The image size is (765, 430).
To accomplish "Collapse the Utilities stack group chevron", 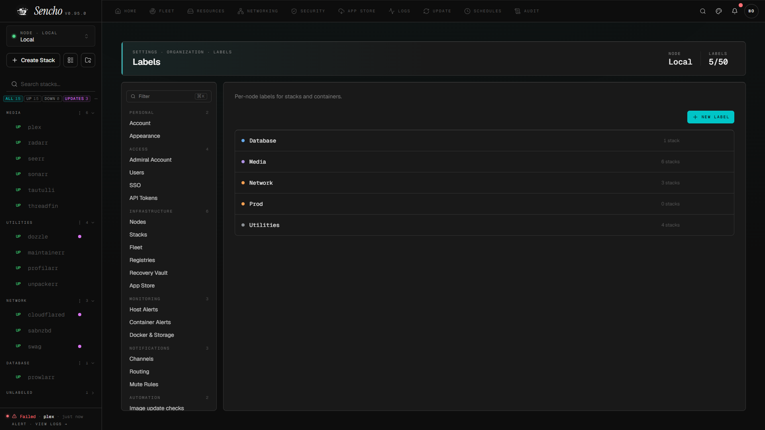I will (x=93, y=223).
